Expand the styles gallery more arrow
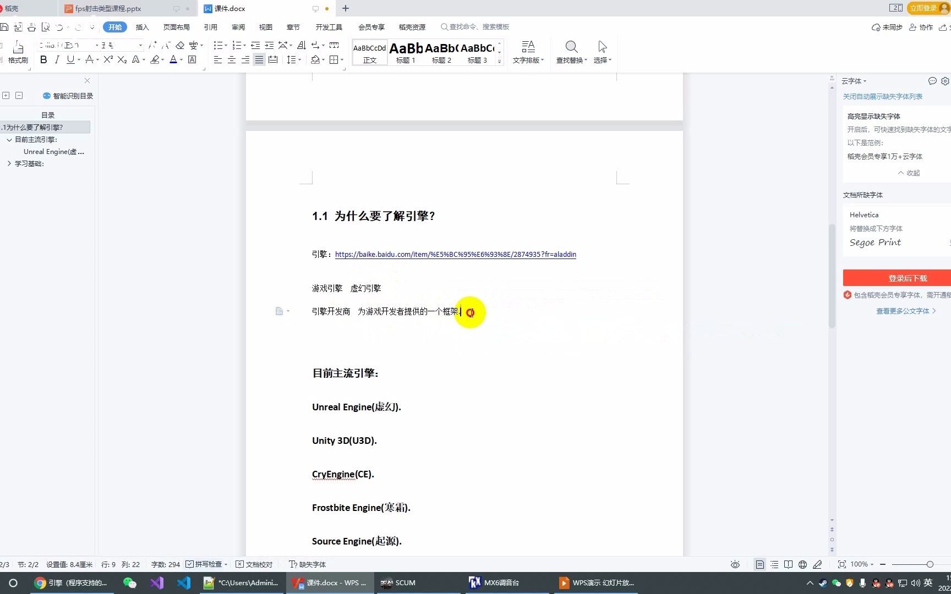Image resolution: width=951 pixels, height=594 pixels. click(x=499, y=62)
